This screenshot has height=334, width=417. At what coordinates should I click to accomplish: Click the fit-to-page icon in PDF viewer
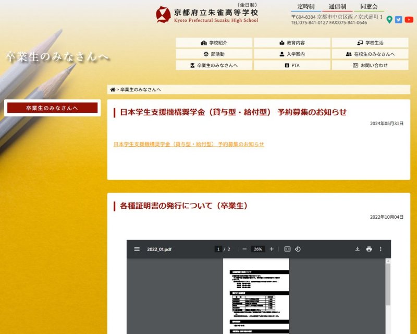(287, 249)
